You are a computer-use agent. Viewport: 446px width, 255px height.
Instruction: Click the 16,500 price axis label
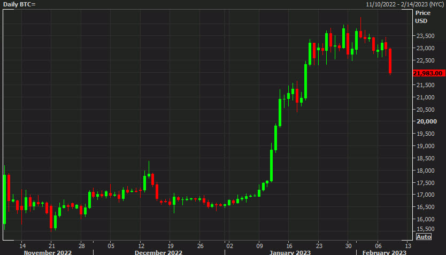426,207
